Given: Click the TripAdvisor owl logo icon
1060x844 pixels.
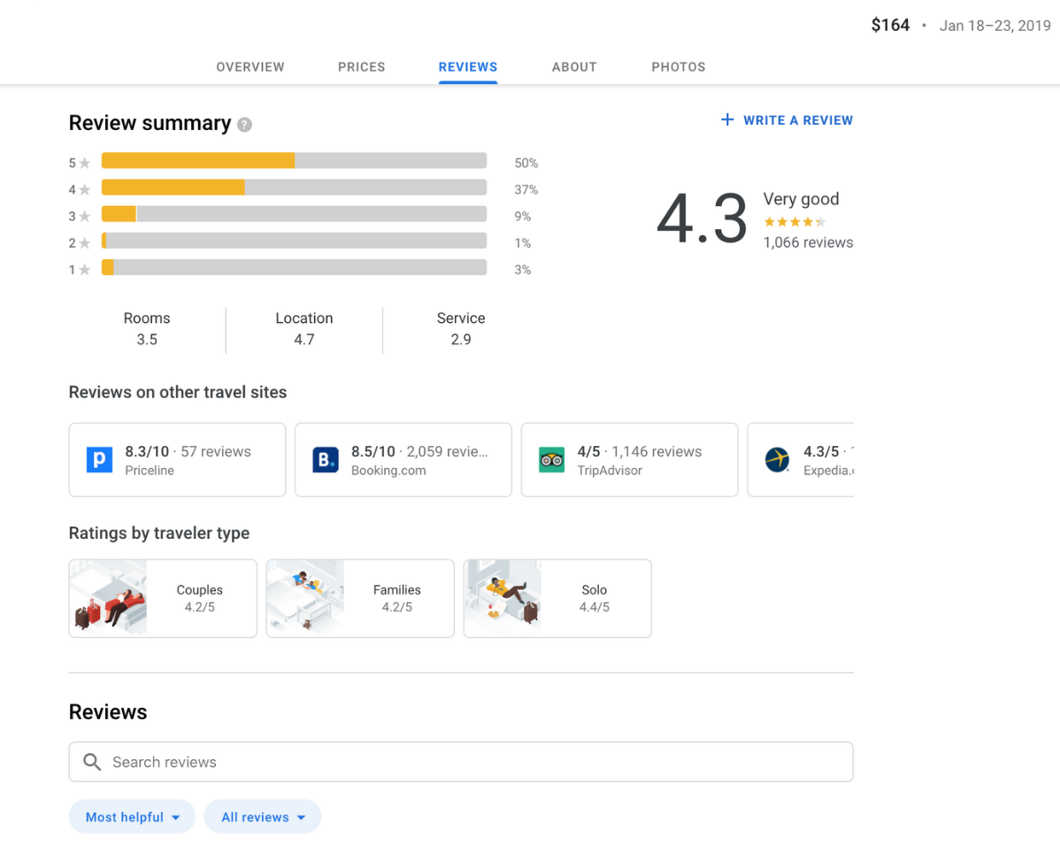Looking at the screenshot, I should [552, 460].
